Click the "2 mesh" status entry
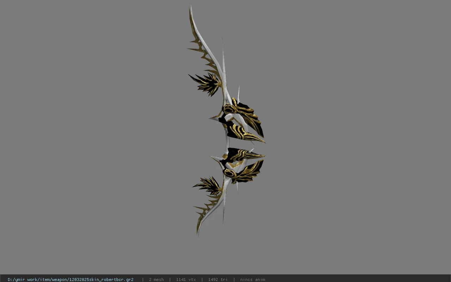Screen dimensions: 451x282 [x=156, y=280]
